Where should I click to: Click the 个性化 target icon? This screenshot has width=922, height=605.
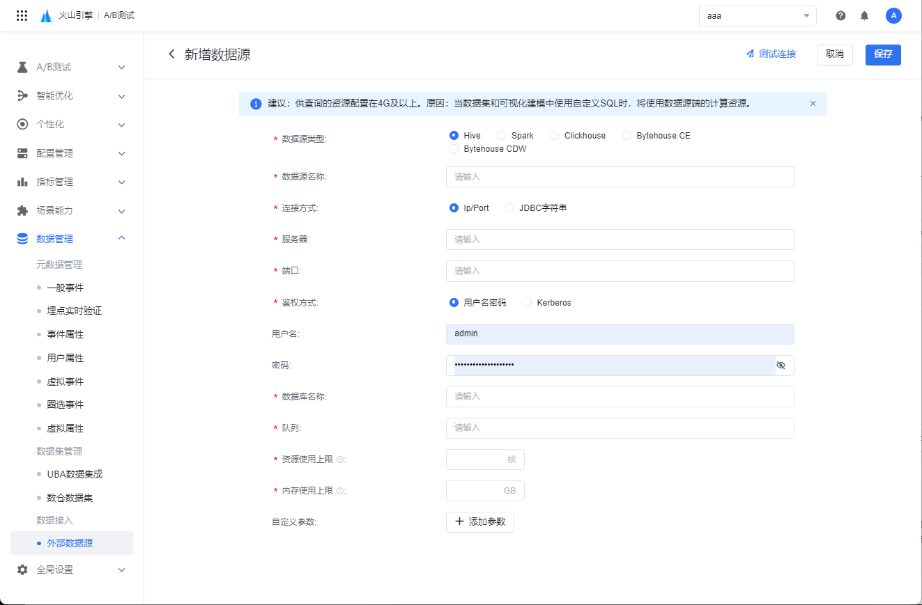(x=22, y=125)
